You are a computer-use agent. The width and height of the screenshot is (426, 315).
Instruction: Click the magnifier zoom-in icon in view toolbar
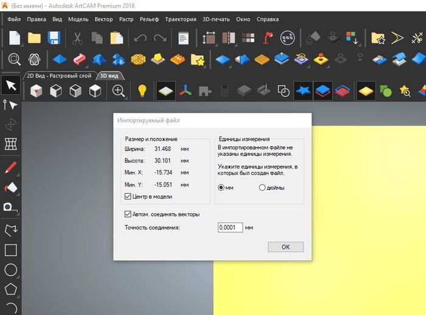(118, 91)
